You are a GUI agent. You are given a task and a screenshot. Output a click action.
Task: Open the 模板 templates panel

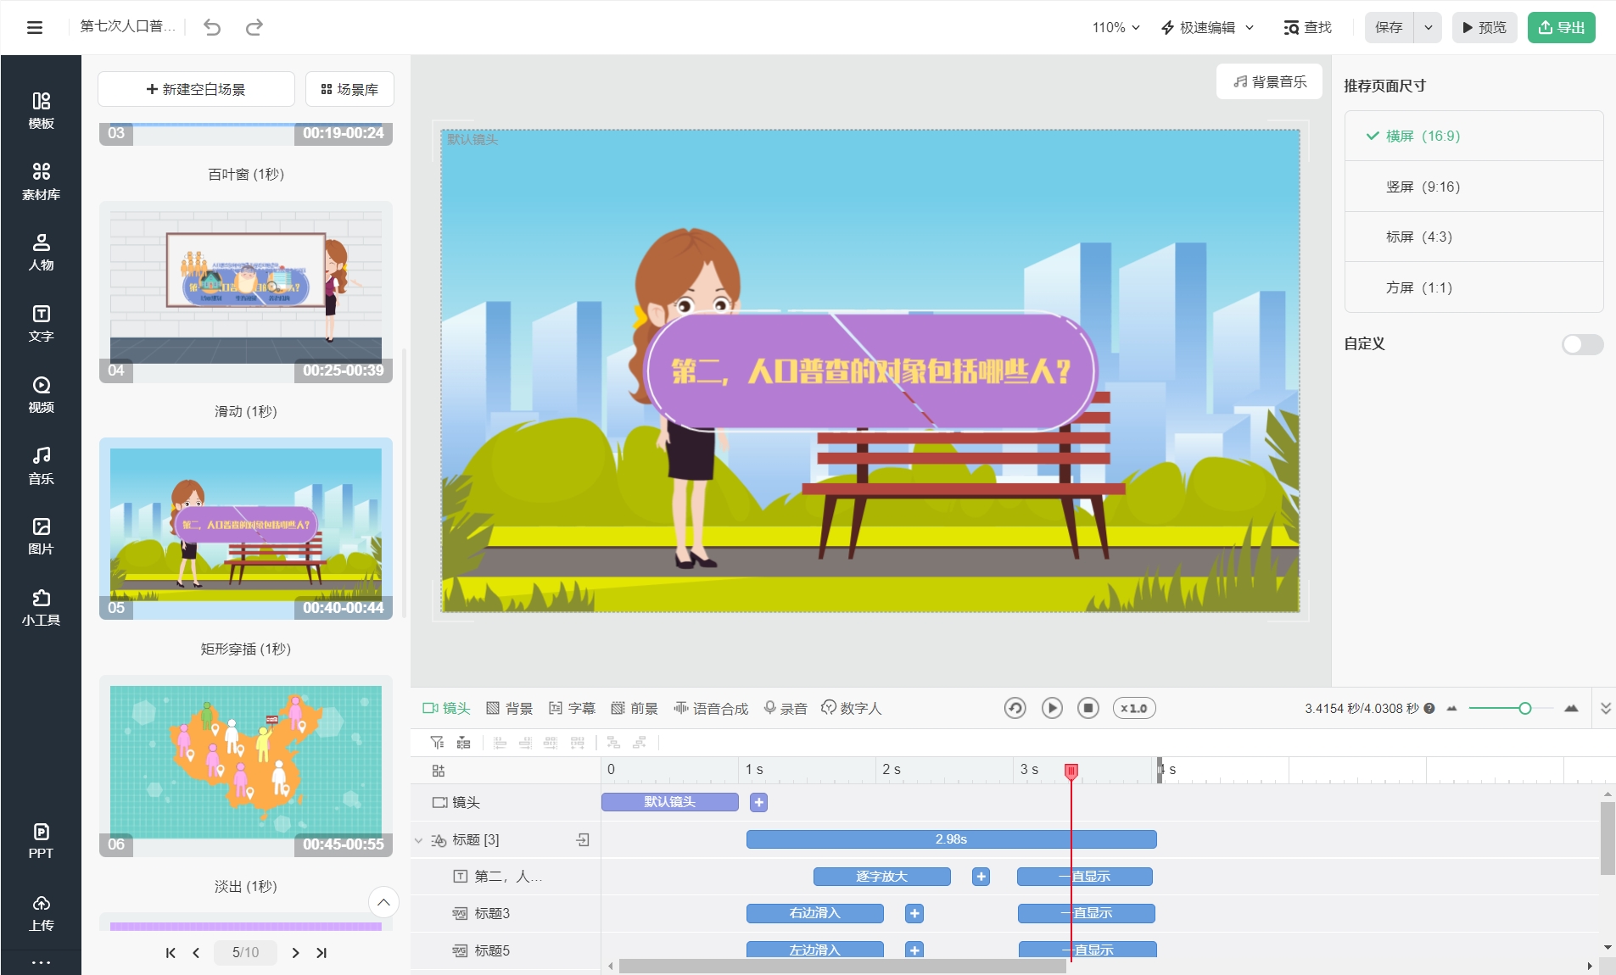click(x=41, y=111)
